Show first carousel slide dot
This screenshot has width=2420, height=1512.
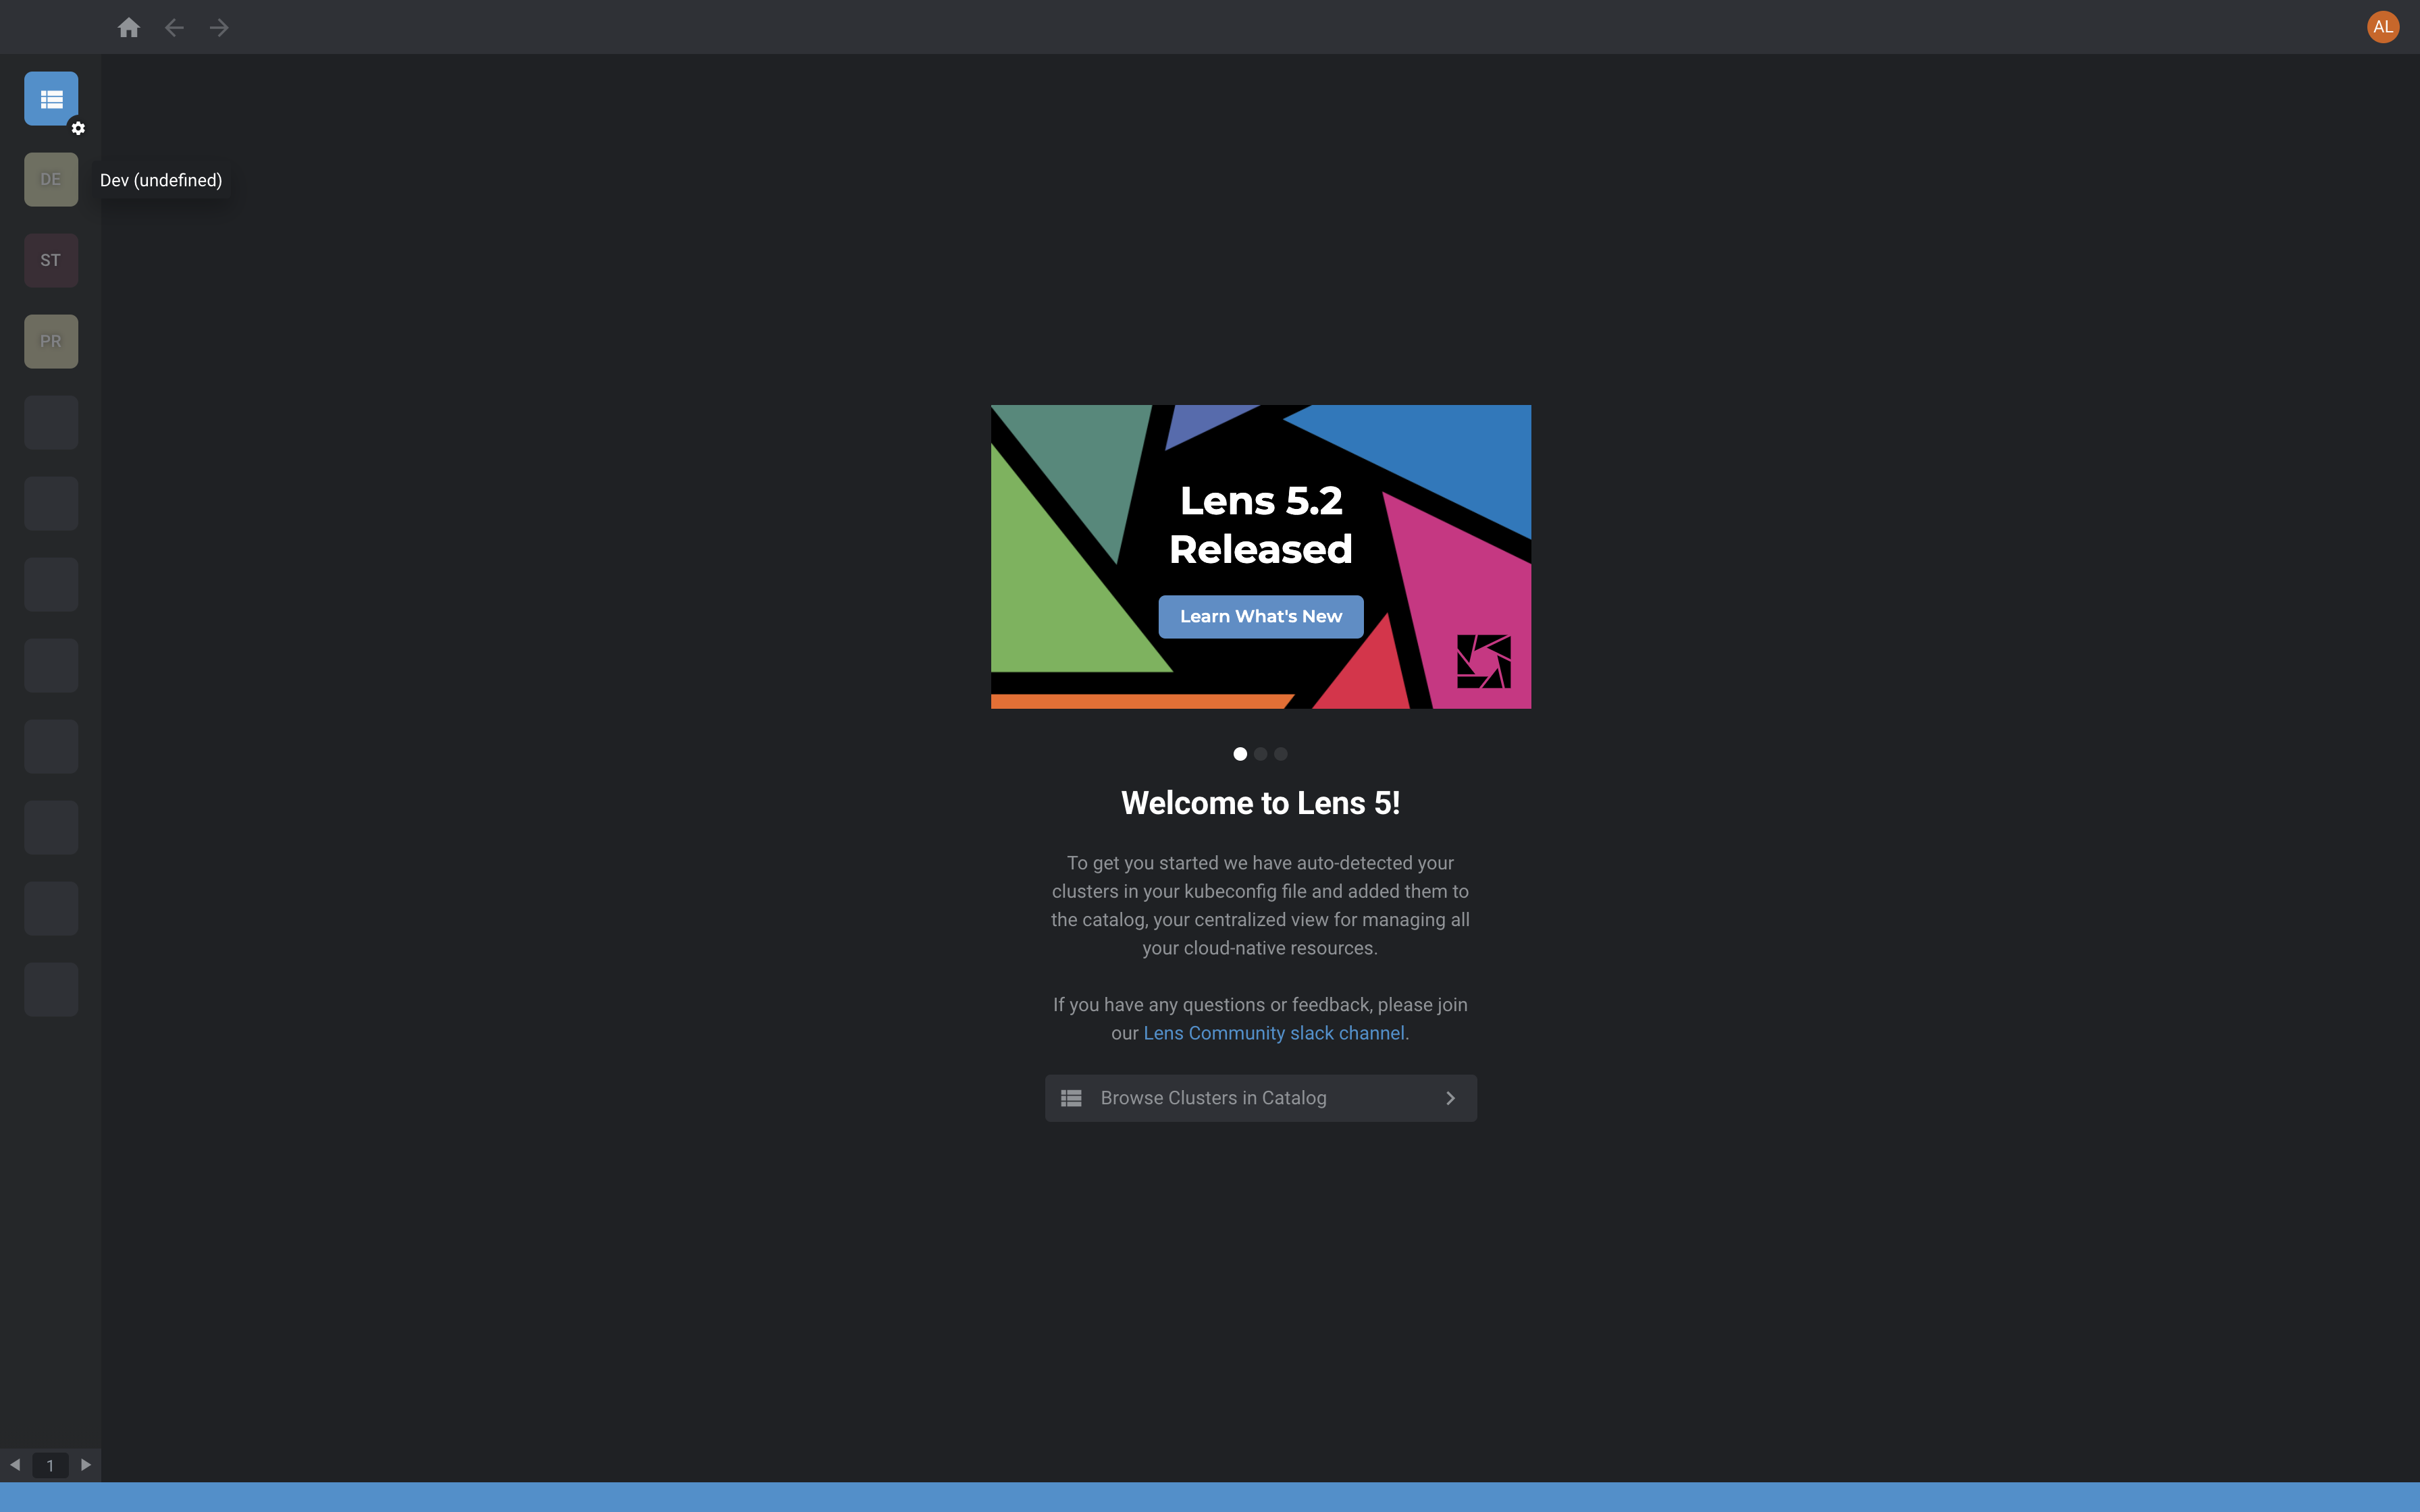(1240, 754)
